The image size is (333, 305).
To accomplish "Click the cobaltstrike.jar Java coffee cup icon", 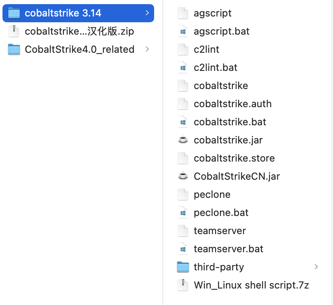I will point(183,140).
